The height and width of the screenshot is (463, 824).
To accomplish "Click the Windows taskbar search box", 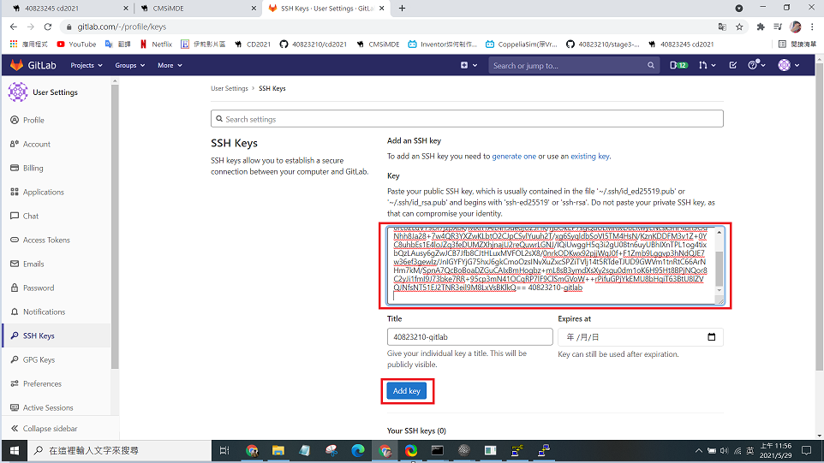I will 120,450.
